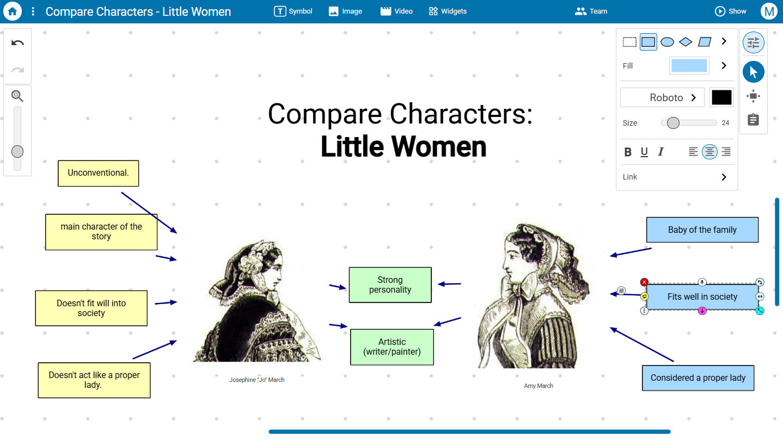Click the Home icon button

click(12, 11)
